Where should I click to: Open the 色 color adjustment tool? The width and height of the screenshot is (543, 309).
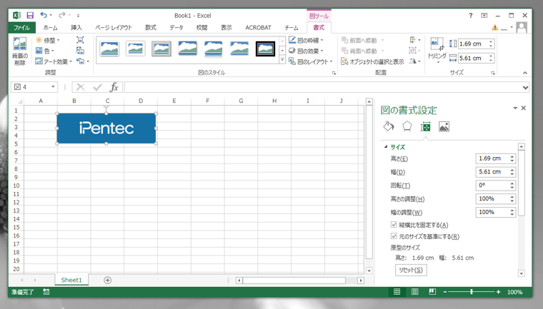click(45, 51)
